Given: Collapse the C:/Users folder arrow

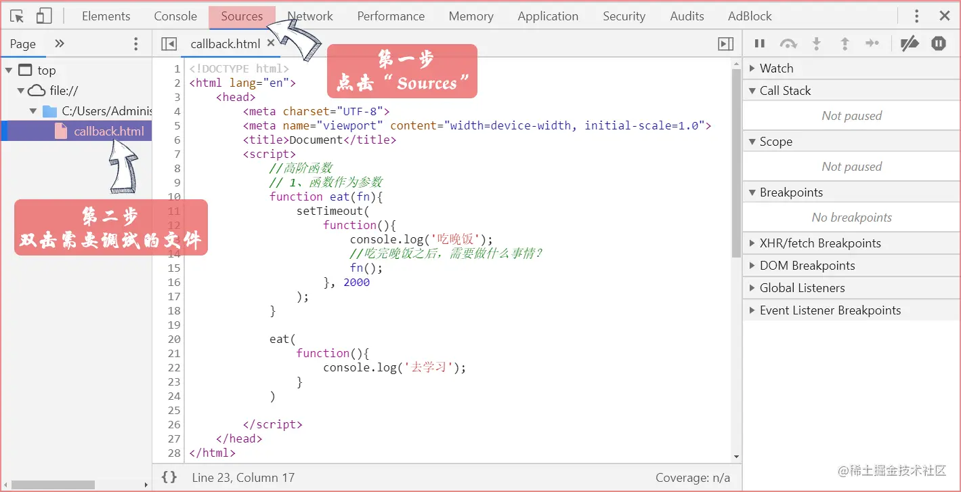Looking at the screenshot, I should [33, 111].
